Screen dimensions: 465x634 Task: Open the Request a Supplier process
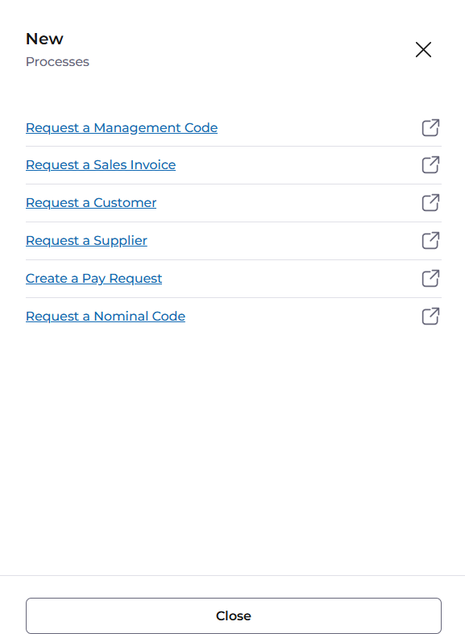(x=86, y=241)
